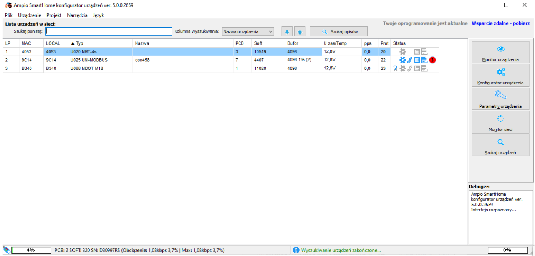Click the Soft column header
Viewport: 535px width, 256px height.
tap(268, 43)
